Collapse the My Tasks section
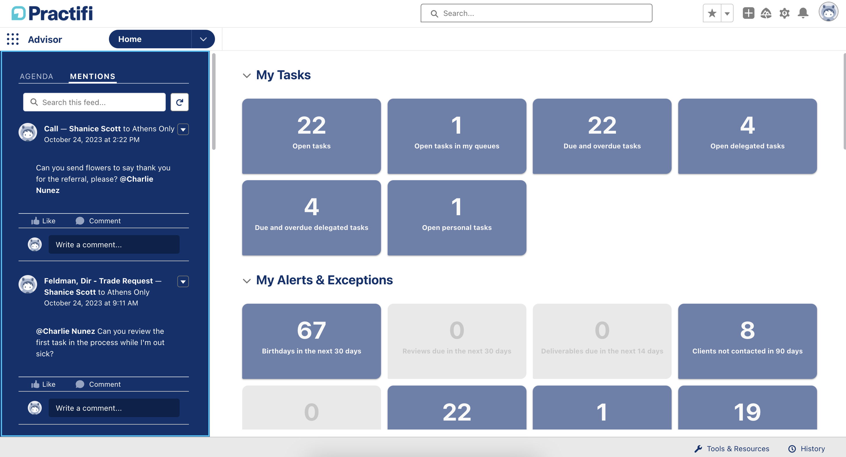The height and width of the screenshot is (457, 846). [x=247, y=75]
